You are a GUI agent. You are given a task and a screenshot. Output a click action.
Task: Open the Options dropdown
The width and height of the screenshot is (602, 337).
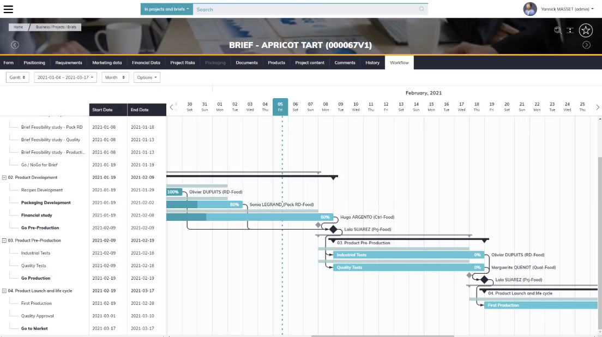pyautogui.click(x=147, y=77)
